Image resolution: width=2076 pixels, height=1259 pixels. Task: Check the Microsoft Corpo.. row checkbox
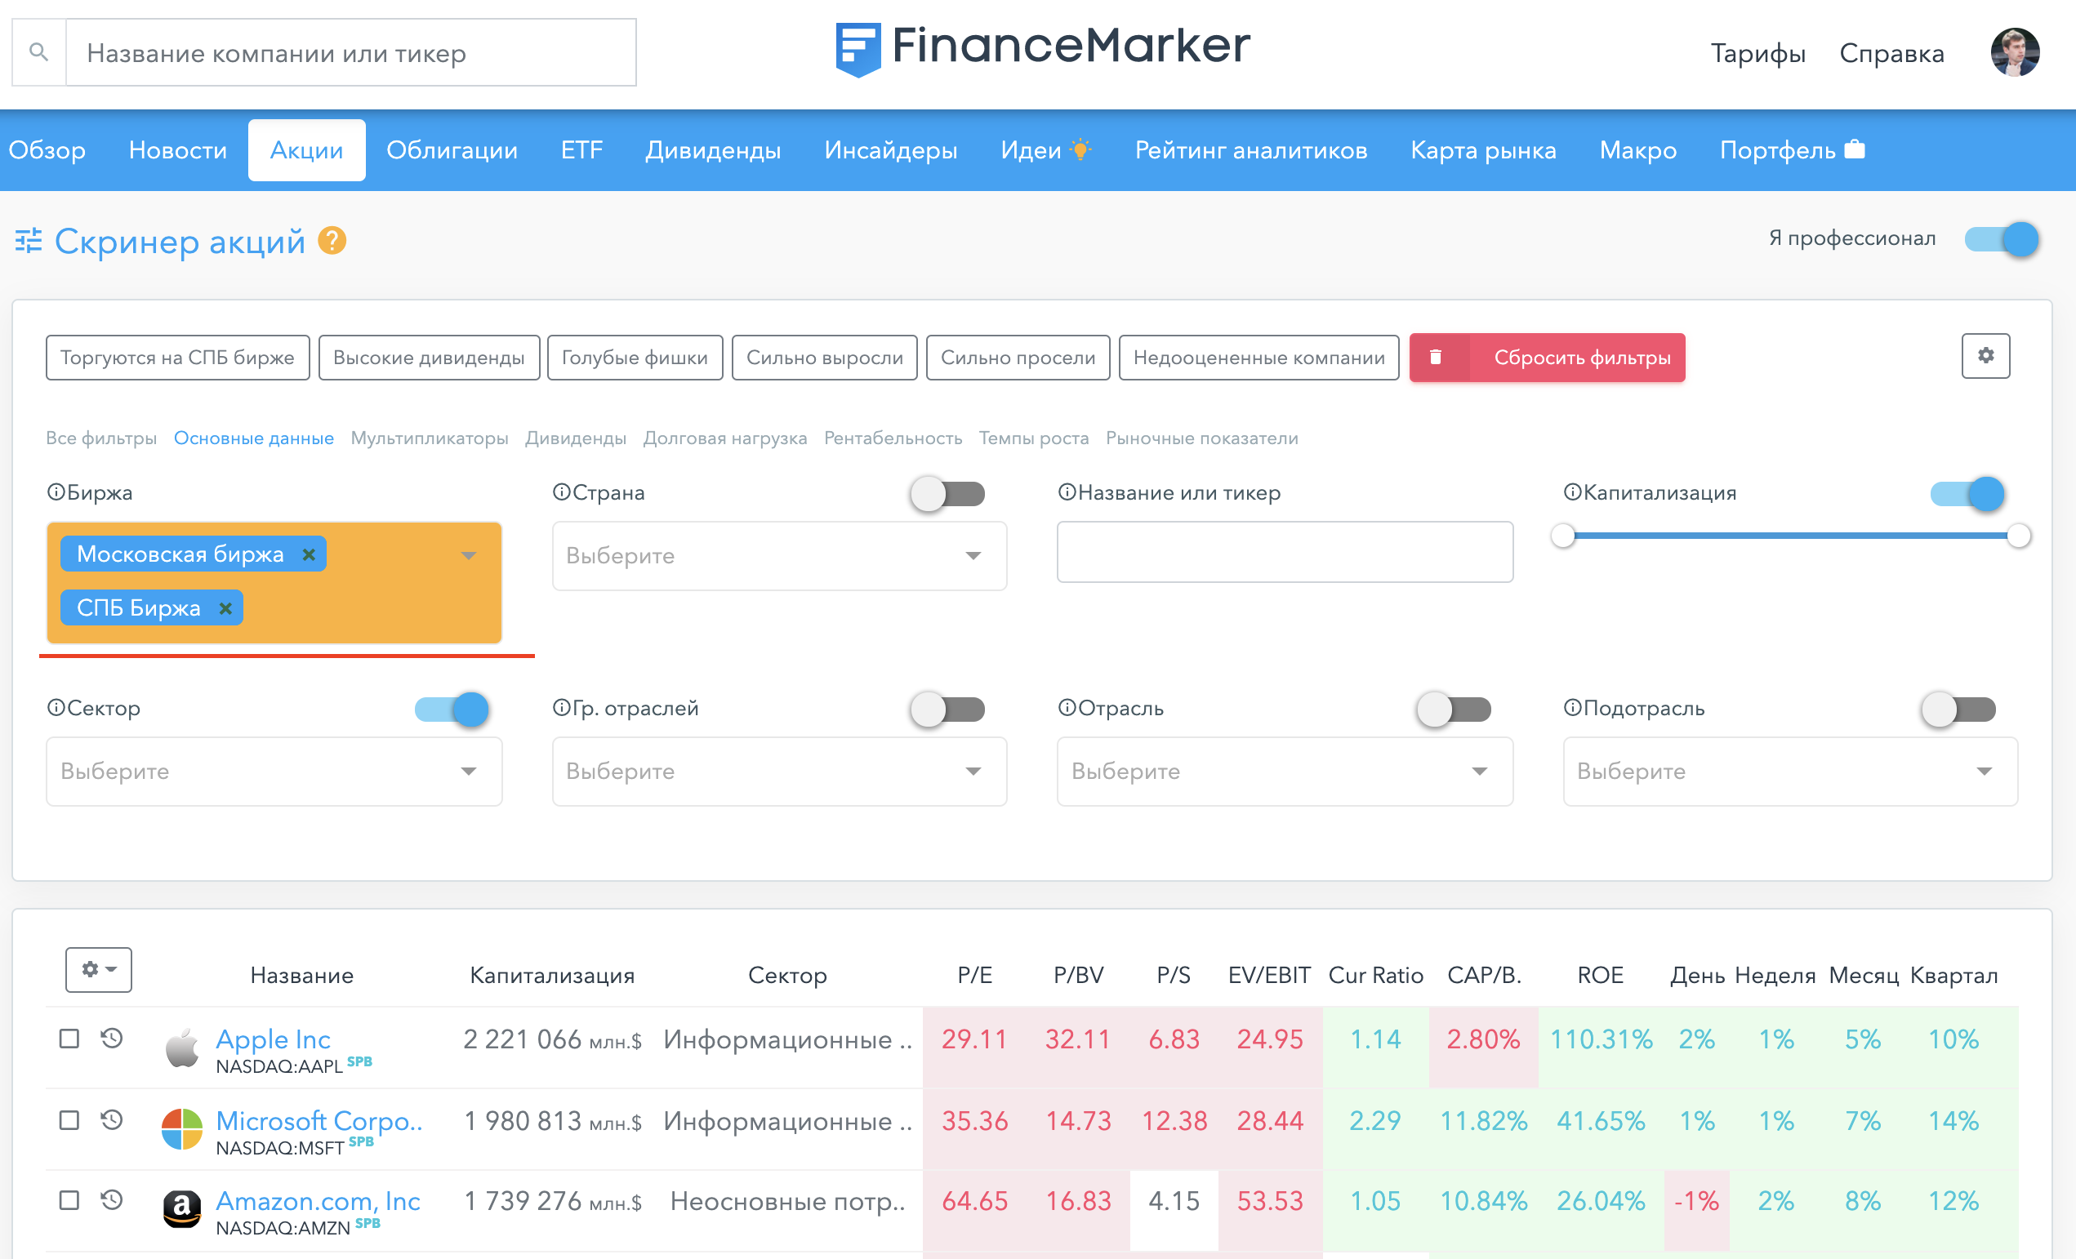(x=69, y=1119)
